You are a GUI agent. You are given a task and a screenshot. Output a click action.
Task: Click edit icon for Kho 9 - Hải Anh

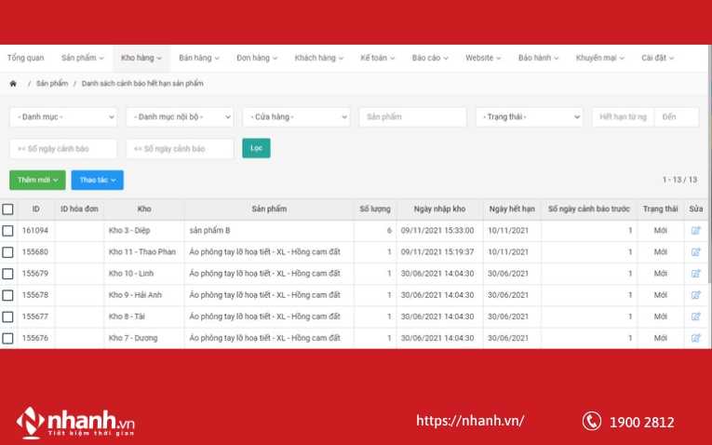(695, 295)
